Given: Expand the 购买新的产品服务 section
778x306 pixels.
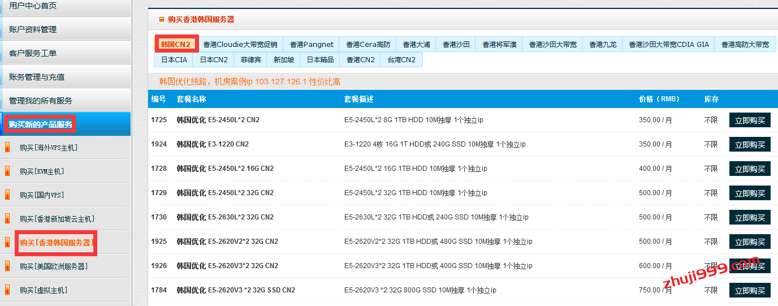Looking at the screenshot, I should (40, 124).
